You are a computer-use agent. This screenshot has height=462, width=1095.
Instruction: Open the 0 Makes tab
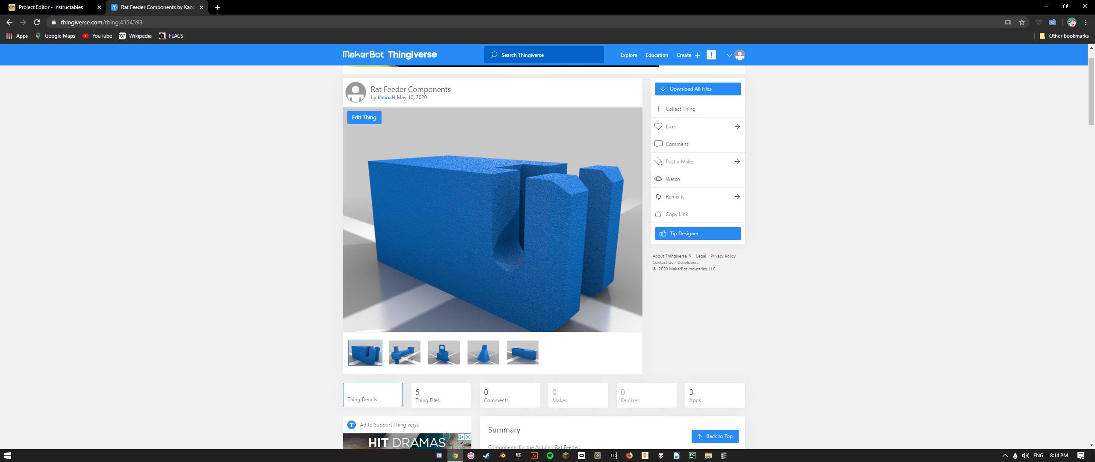coord(578,395)
